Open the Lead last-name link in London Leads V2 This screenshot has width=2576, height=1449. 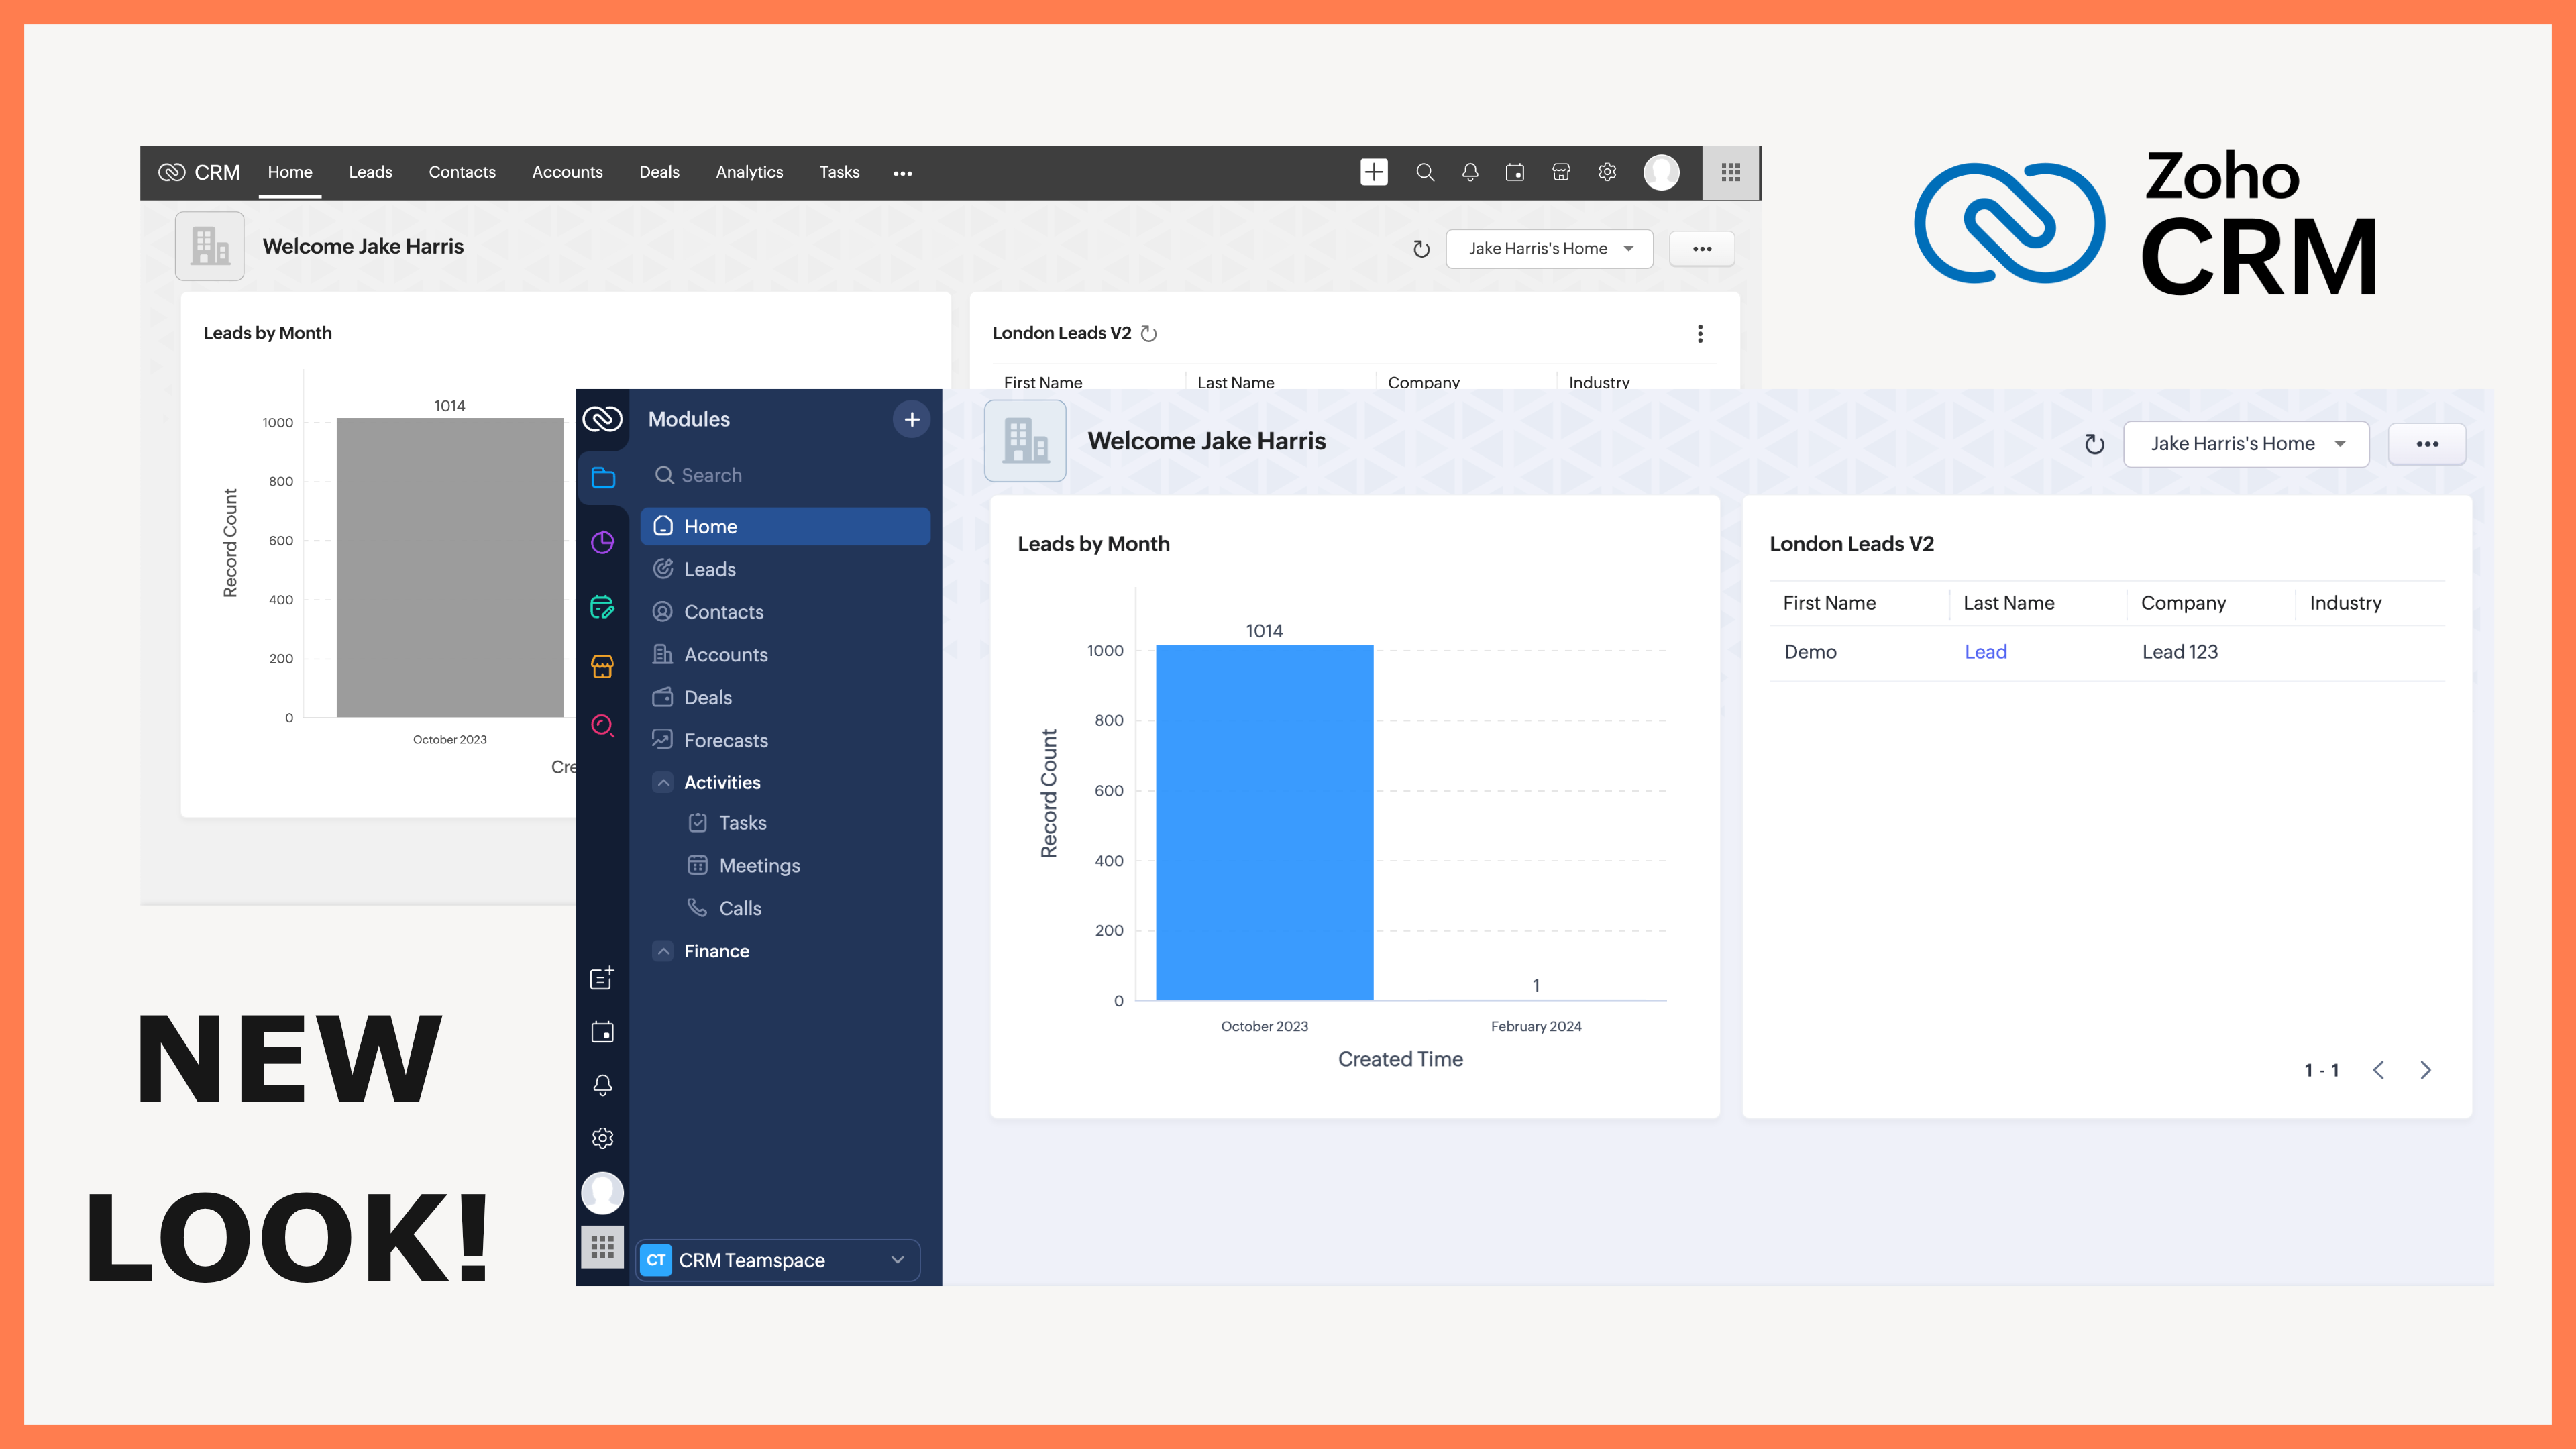coord(1985,652)
